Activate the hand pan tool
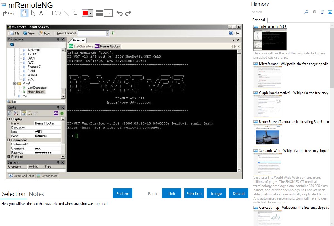 (25, 13)
